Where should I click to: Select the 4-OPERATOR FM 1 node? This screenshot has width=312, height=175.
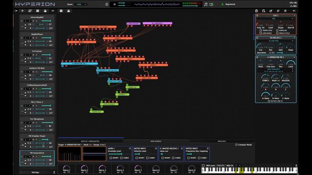pos(79,64)
